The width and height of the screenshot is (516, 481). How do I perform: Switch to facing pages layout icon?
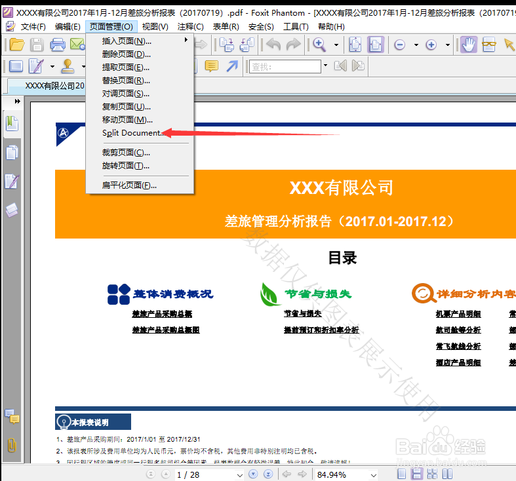(448, 474)
